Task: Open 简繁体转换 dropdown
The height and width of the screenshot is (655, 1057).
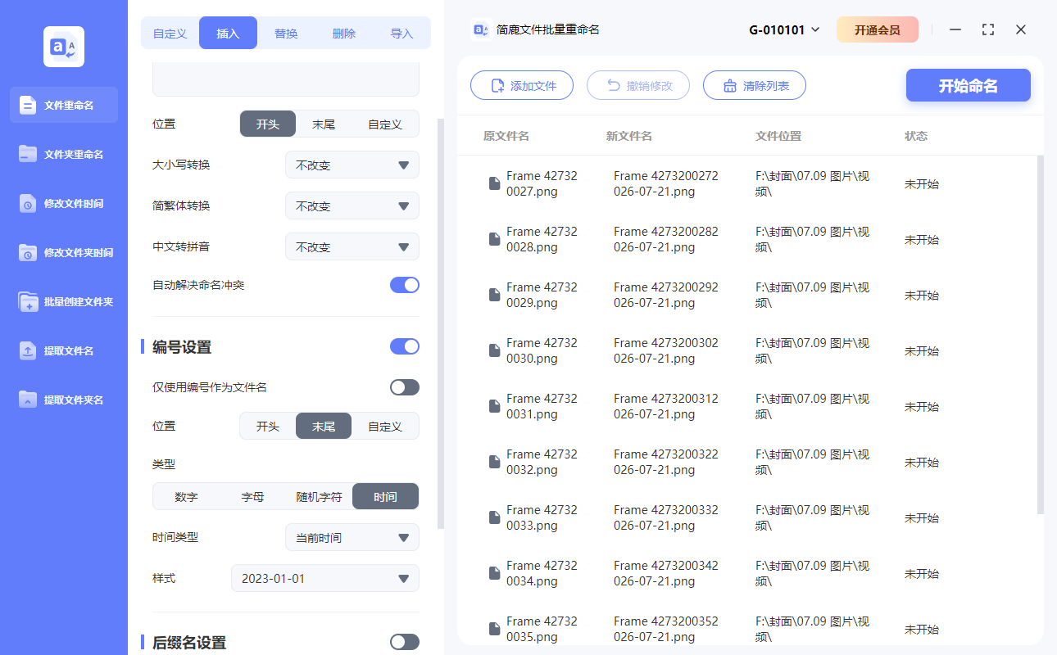Action: tap(352, 206)
